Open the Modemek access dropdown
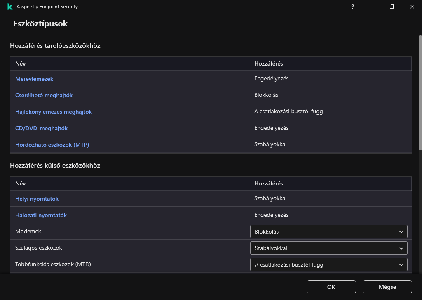The image size is (422, 300). pyautogui.click(x=328, y=232)
